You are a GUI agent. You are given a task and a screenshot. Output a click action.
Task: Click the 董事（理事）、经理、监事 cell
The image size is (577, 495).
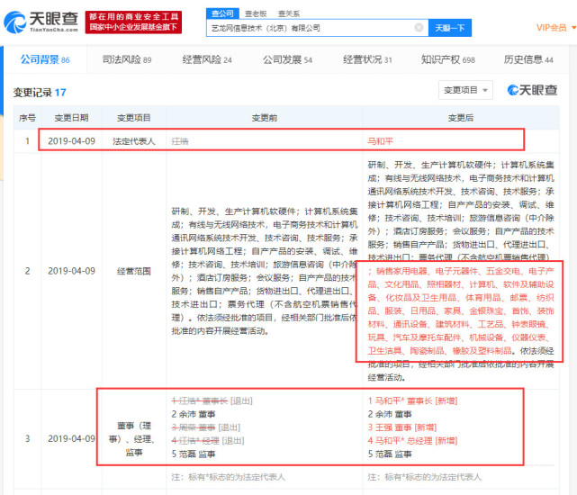click(133, 439)
